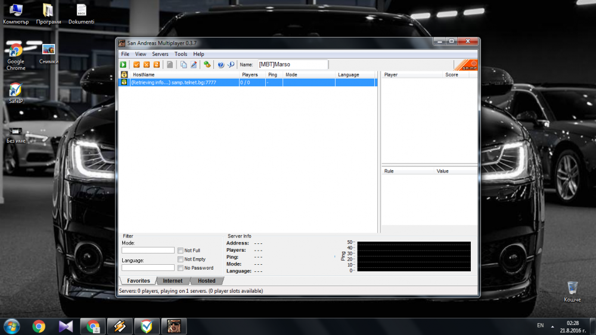Enable the Not Full filter checkbox
Image resolution: width=596 pixels, height=335 pixels.
(180, 251)
